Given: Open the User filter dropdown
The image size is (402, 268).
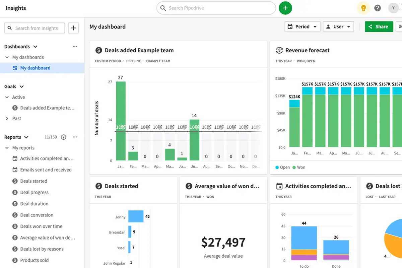Looking at the screenshot, I should pos(338,27).
